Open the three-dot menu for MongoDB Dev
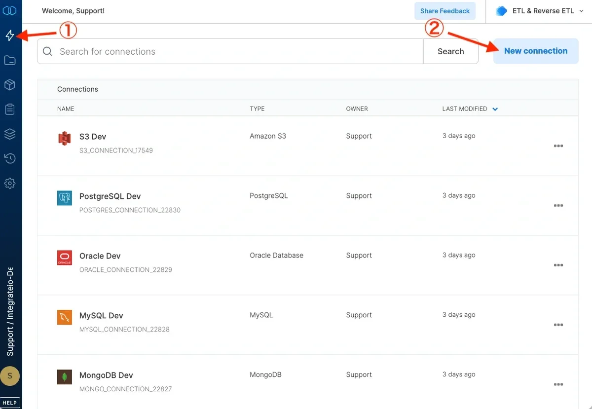 pos(558,384)
